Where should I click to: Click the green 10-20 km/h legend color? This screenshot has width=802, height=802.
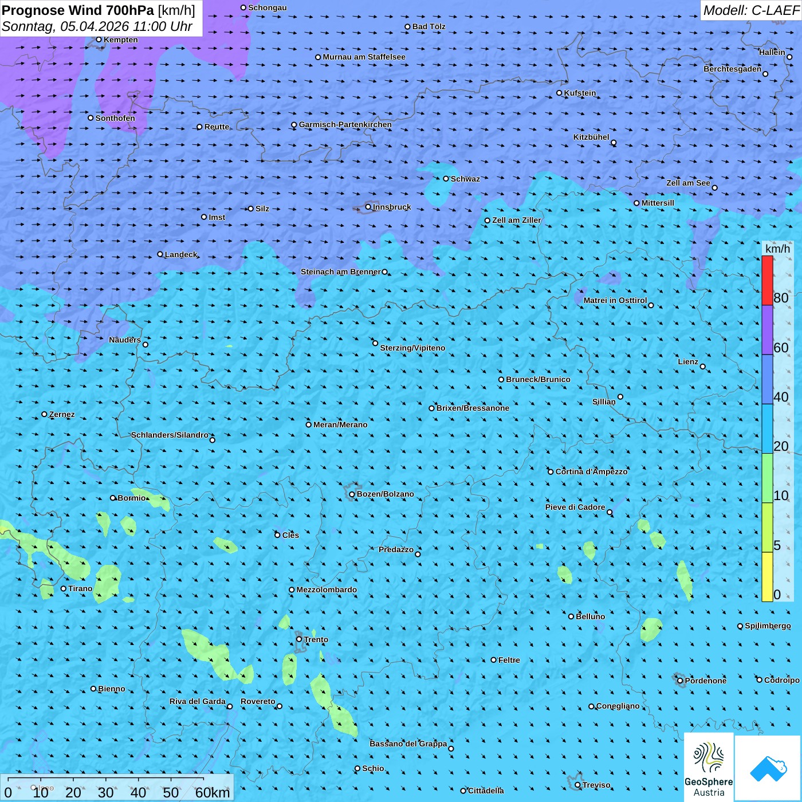pos(767,478)
